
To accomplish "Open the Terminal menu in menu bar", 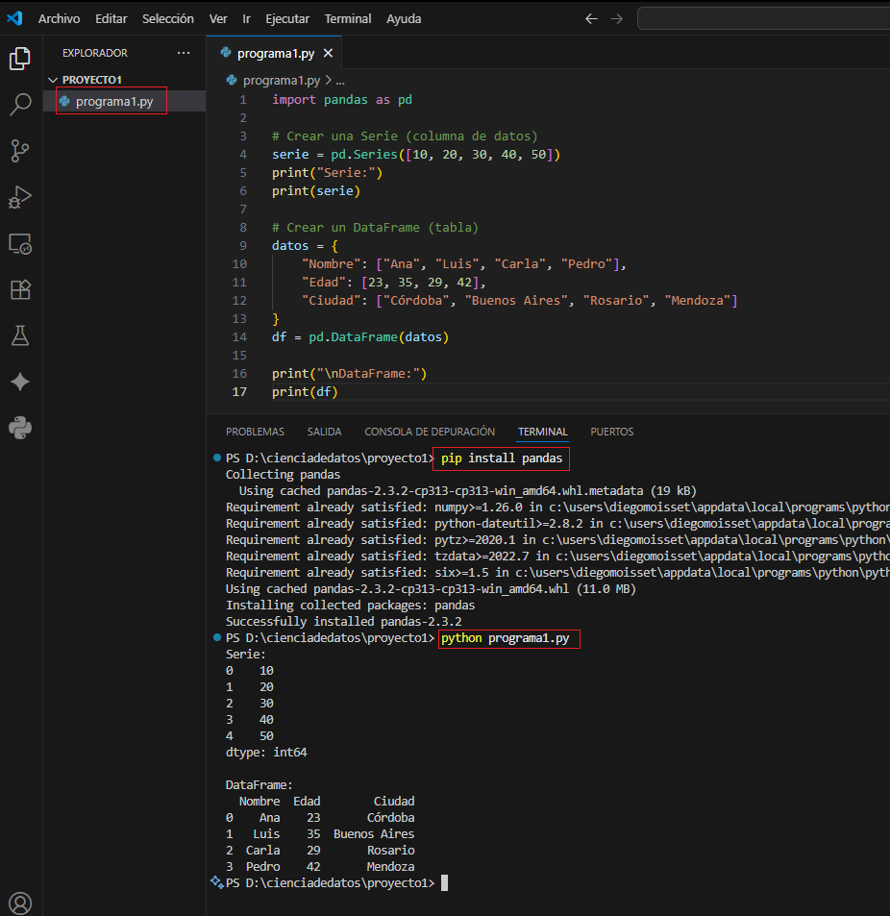I will pyautogui.click(x=347, y=19).
